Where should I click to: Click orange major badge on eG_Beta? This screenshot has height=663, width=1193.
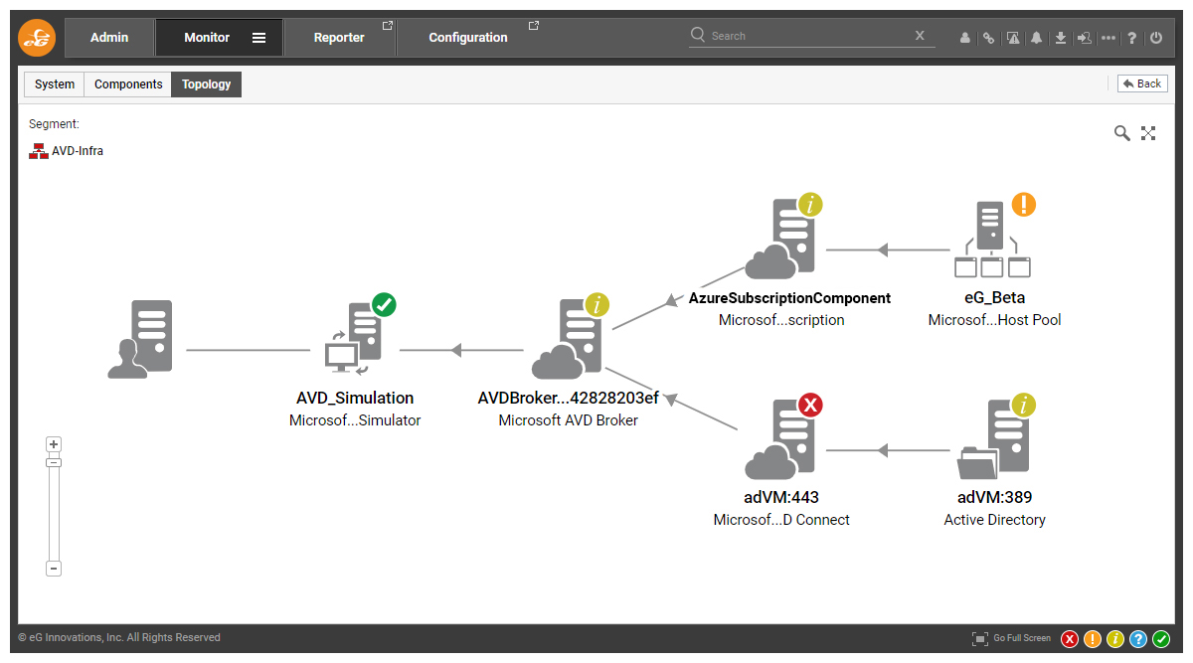pos(1024,205)
